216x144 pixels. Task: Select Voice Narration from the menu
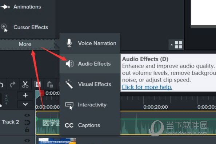click(x=90, y=43)
